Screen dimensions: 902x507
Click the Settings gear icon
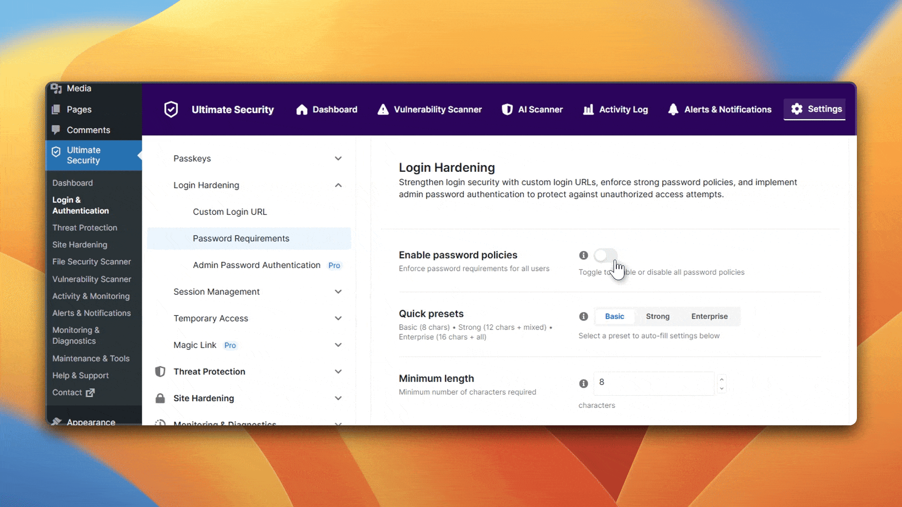(797, 109)
